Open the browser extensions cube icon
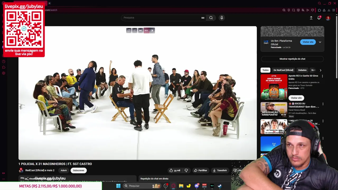The height and width of the screenshot is (190, 338). coord(319,10)
